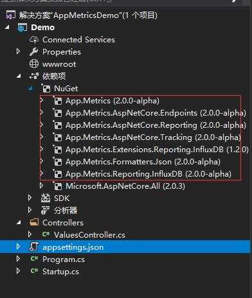Screen dimensions: 252x298
Task: Collapse the Demo project node
Action: pyautogui.click(x=7, y=28)
